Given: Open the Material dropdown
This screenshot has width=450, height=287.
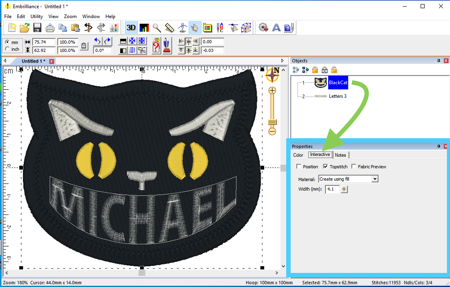Looking at the screenshot, I should coord(375,179).
